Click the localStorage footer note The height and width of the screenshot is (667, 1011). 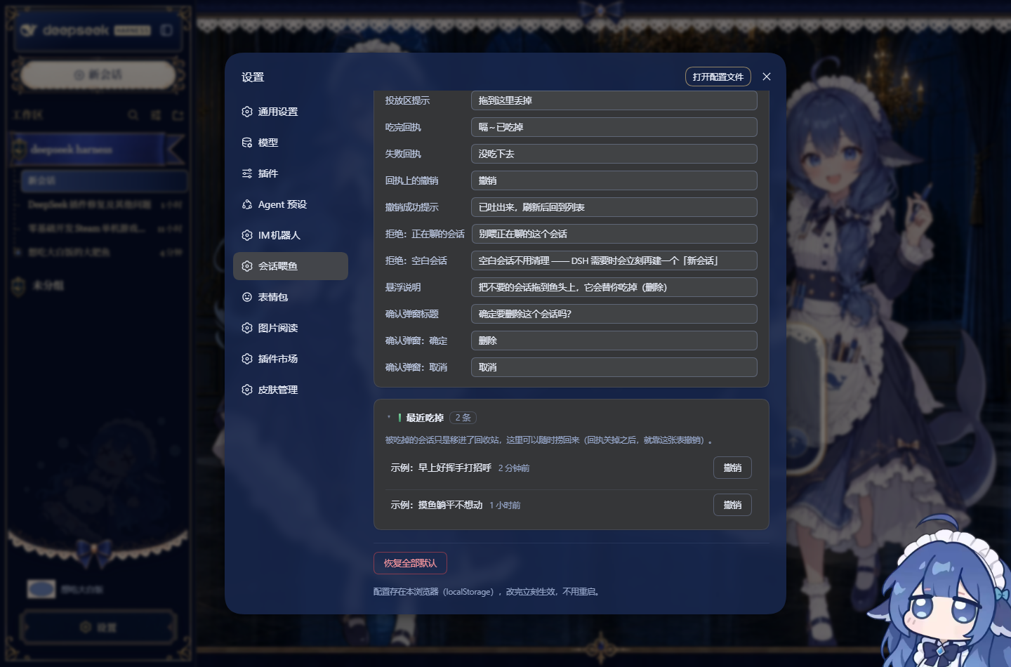(x=487, y=592)
